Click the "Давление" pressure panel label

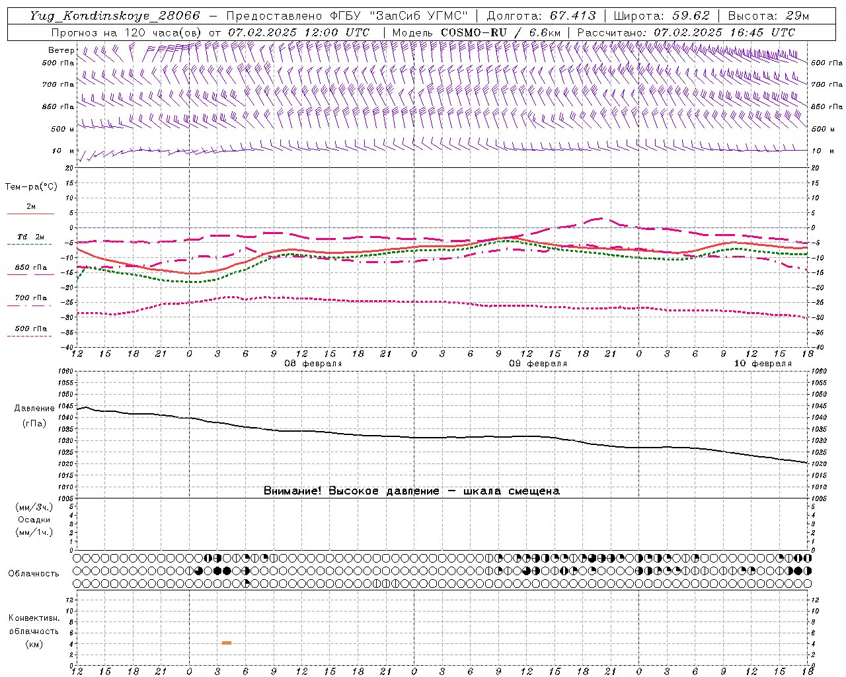click(34, 409)
